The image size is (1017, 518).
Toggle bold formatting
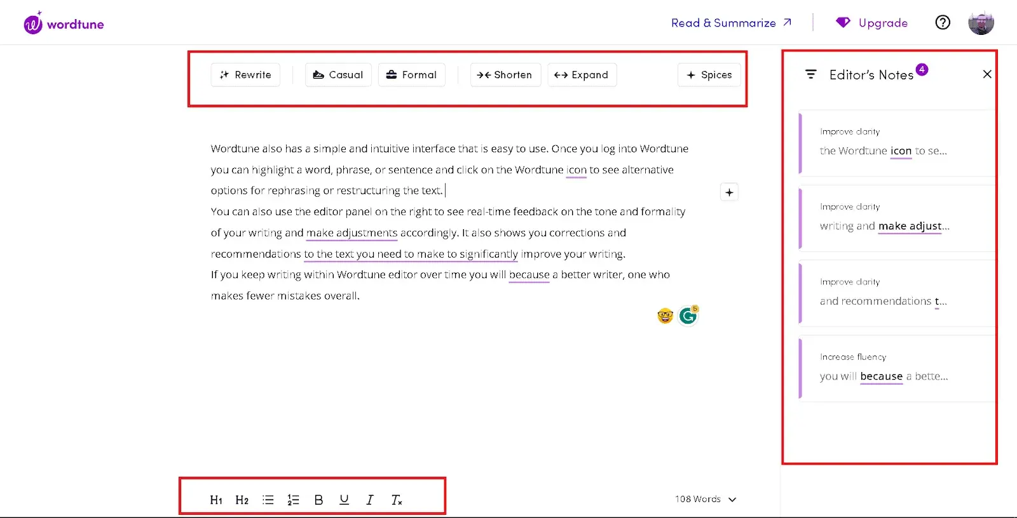point(318,500)
